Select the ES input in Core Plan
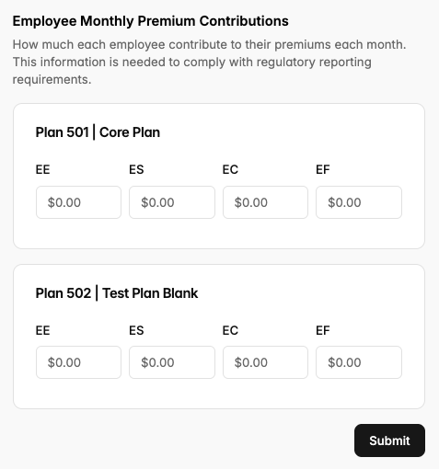The width and height of the screenshot is (439, 469). tap(172, 202)
